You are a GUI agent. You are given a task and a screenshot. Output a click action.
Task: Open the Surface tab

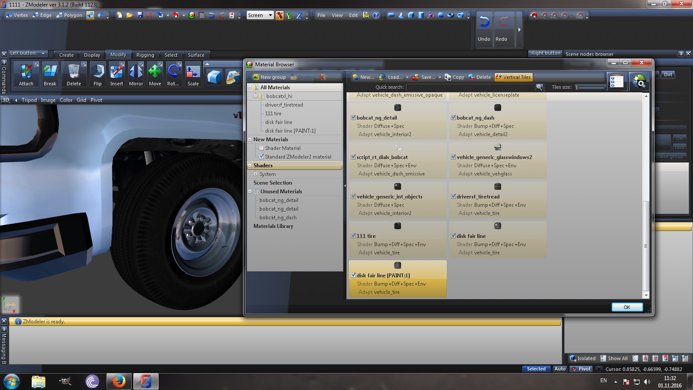coord(196,55)
